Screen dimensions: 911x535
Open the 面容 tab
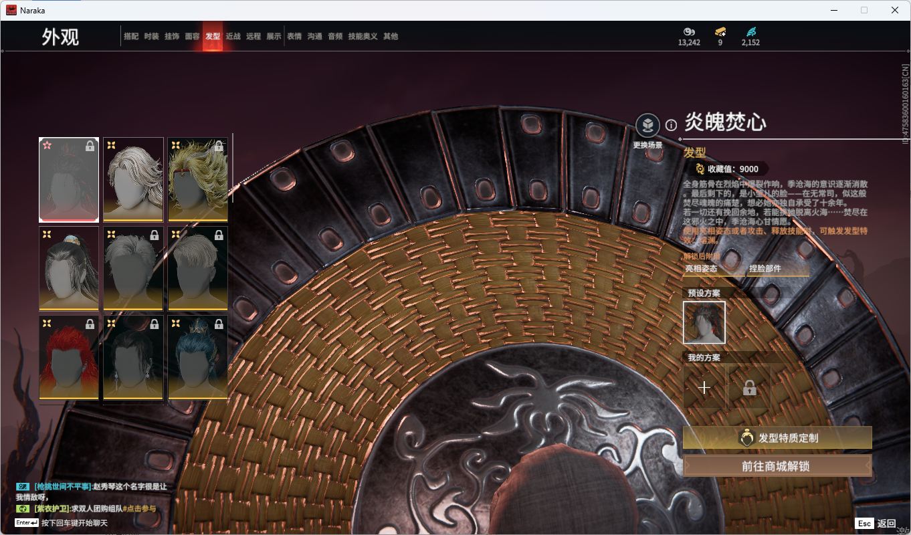192,37
